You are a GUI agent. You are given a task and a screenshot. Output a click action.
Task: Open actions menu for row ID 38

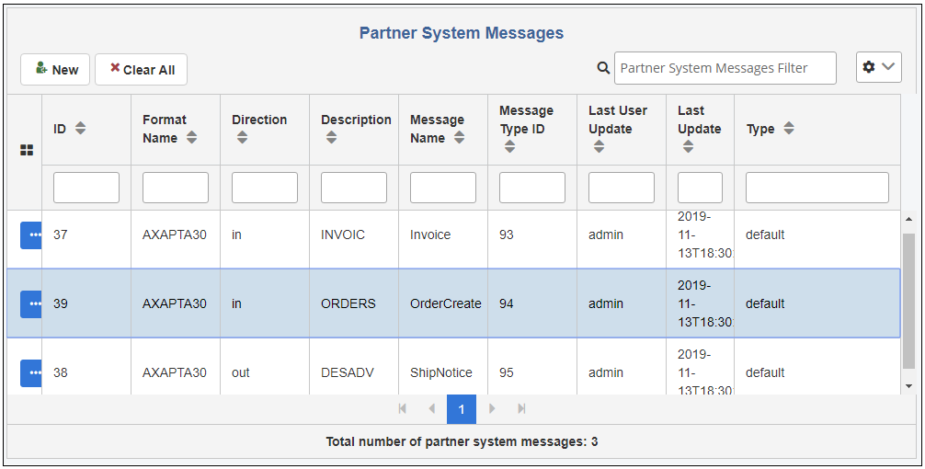click(31, 372)
